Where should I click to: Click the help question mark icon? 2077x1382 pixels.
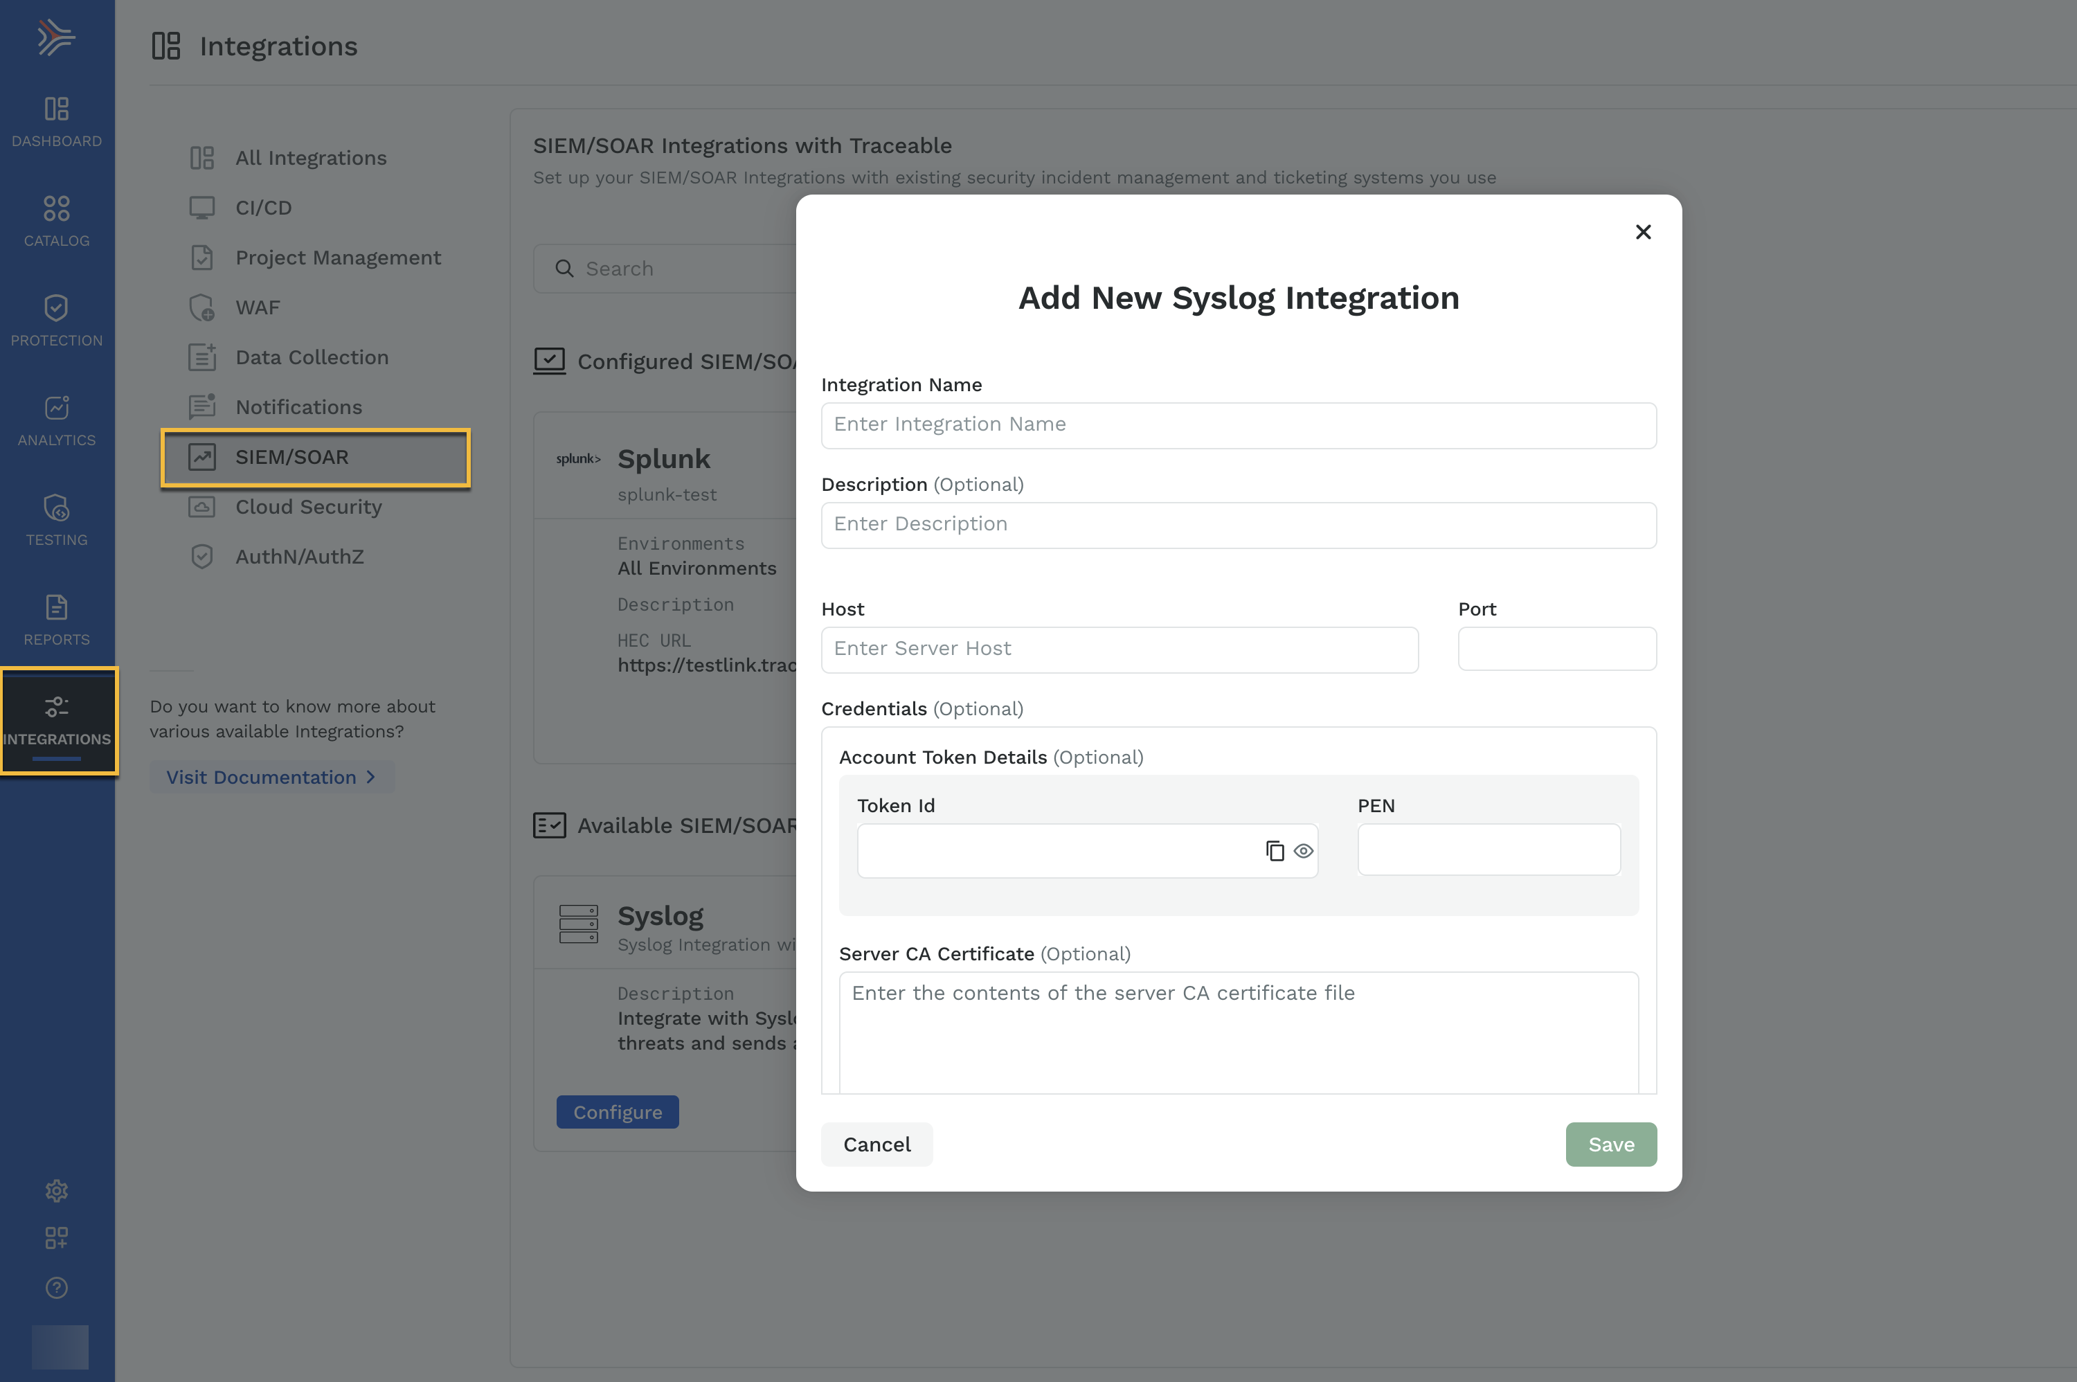pyautogui.click(x=56, y=1288)
